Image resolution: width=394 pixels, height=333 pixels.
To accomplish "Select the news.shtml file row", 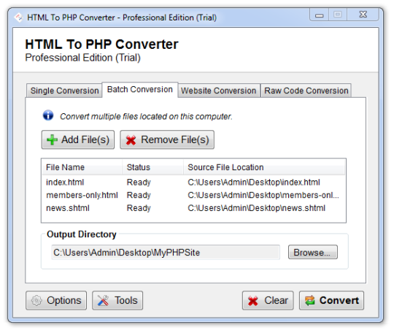I will tap(193, 208).
